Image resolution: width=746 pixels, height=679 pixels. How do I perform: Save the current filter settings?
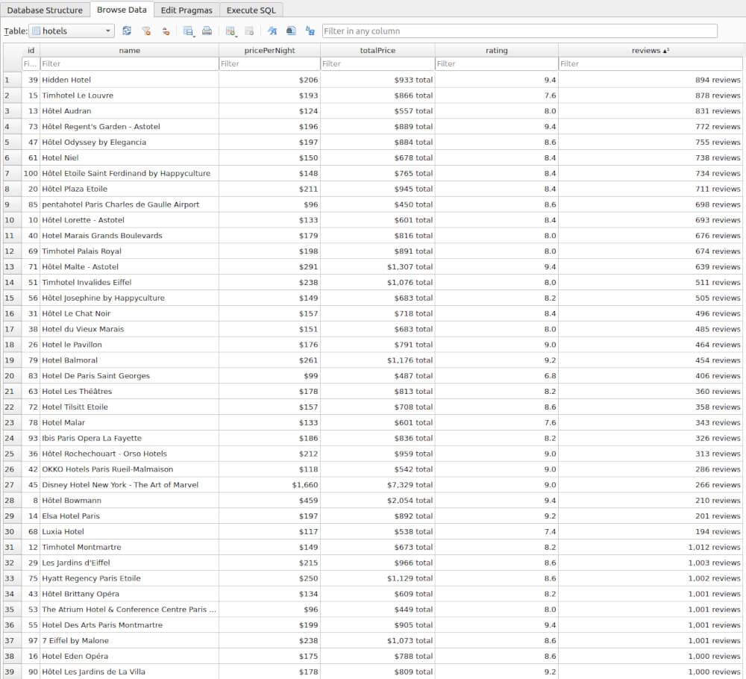pyautogui.click(x=165, y=31)
